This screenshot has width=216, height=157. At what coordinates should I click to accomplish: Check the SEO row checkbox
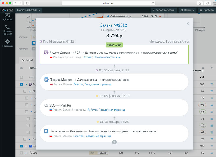(22, 153)
